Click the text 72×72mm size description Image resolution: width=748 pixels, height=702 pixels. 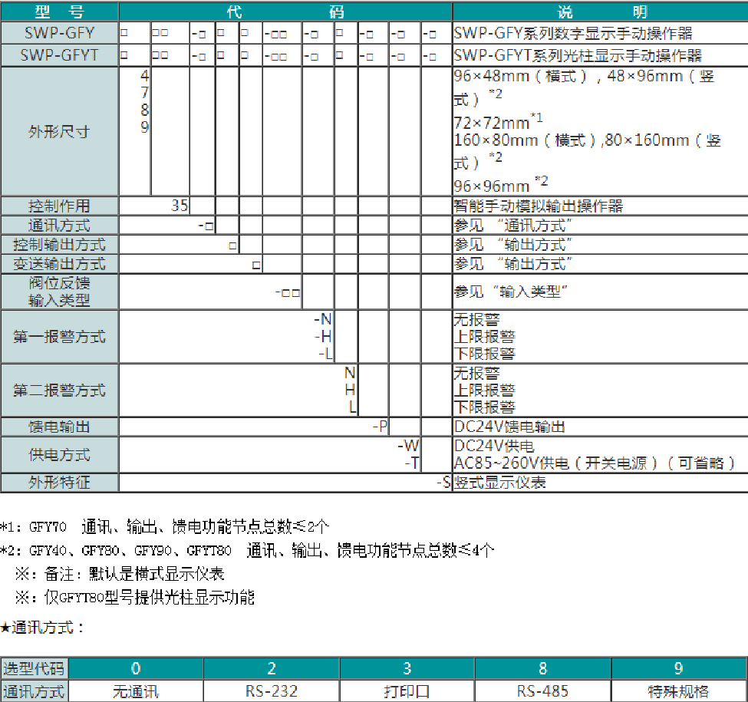(x=498, y=122)
